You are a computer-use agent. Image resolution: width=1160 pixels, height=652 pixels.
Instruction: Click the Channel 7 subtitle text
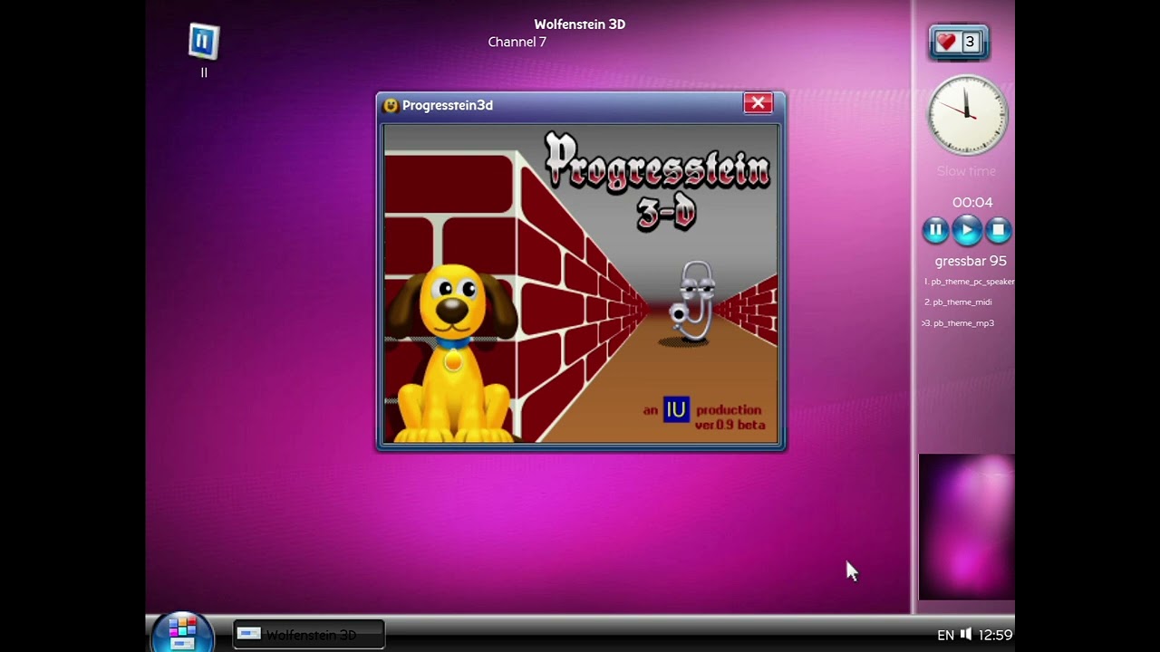[517, 42]
